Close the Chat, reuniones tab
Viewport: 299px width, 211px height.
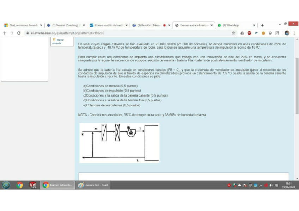[x=41, y=25]
